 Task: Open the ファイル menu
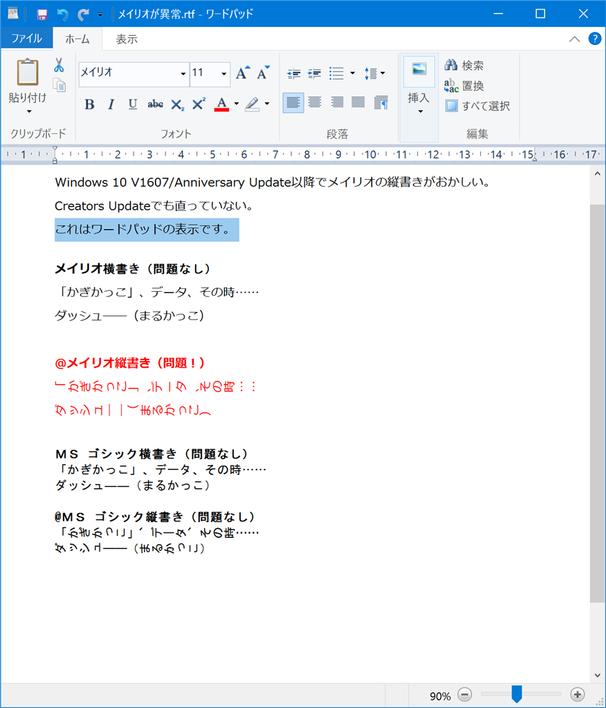[26, 39]
